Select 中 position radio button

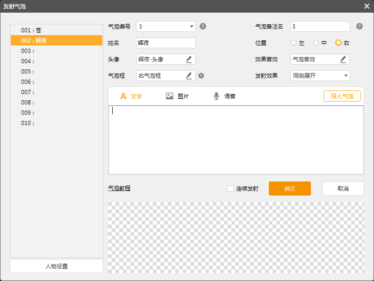click(316, 43)
